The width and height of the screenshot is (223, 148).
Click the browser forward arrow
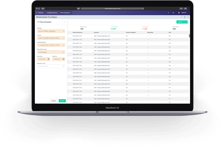[x=39, y=8]
